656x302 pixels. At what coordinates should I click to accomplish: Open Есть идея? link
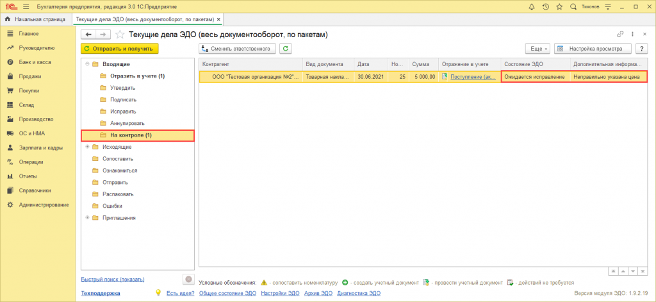pos(180,293)
